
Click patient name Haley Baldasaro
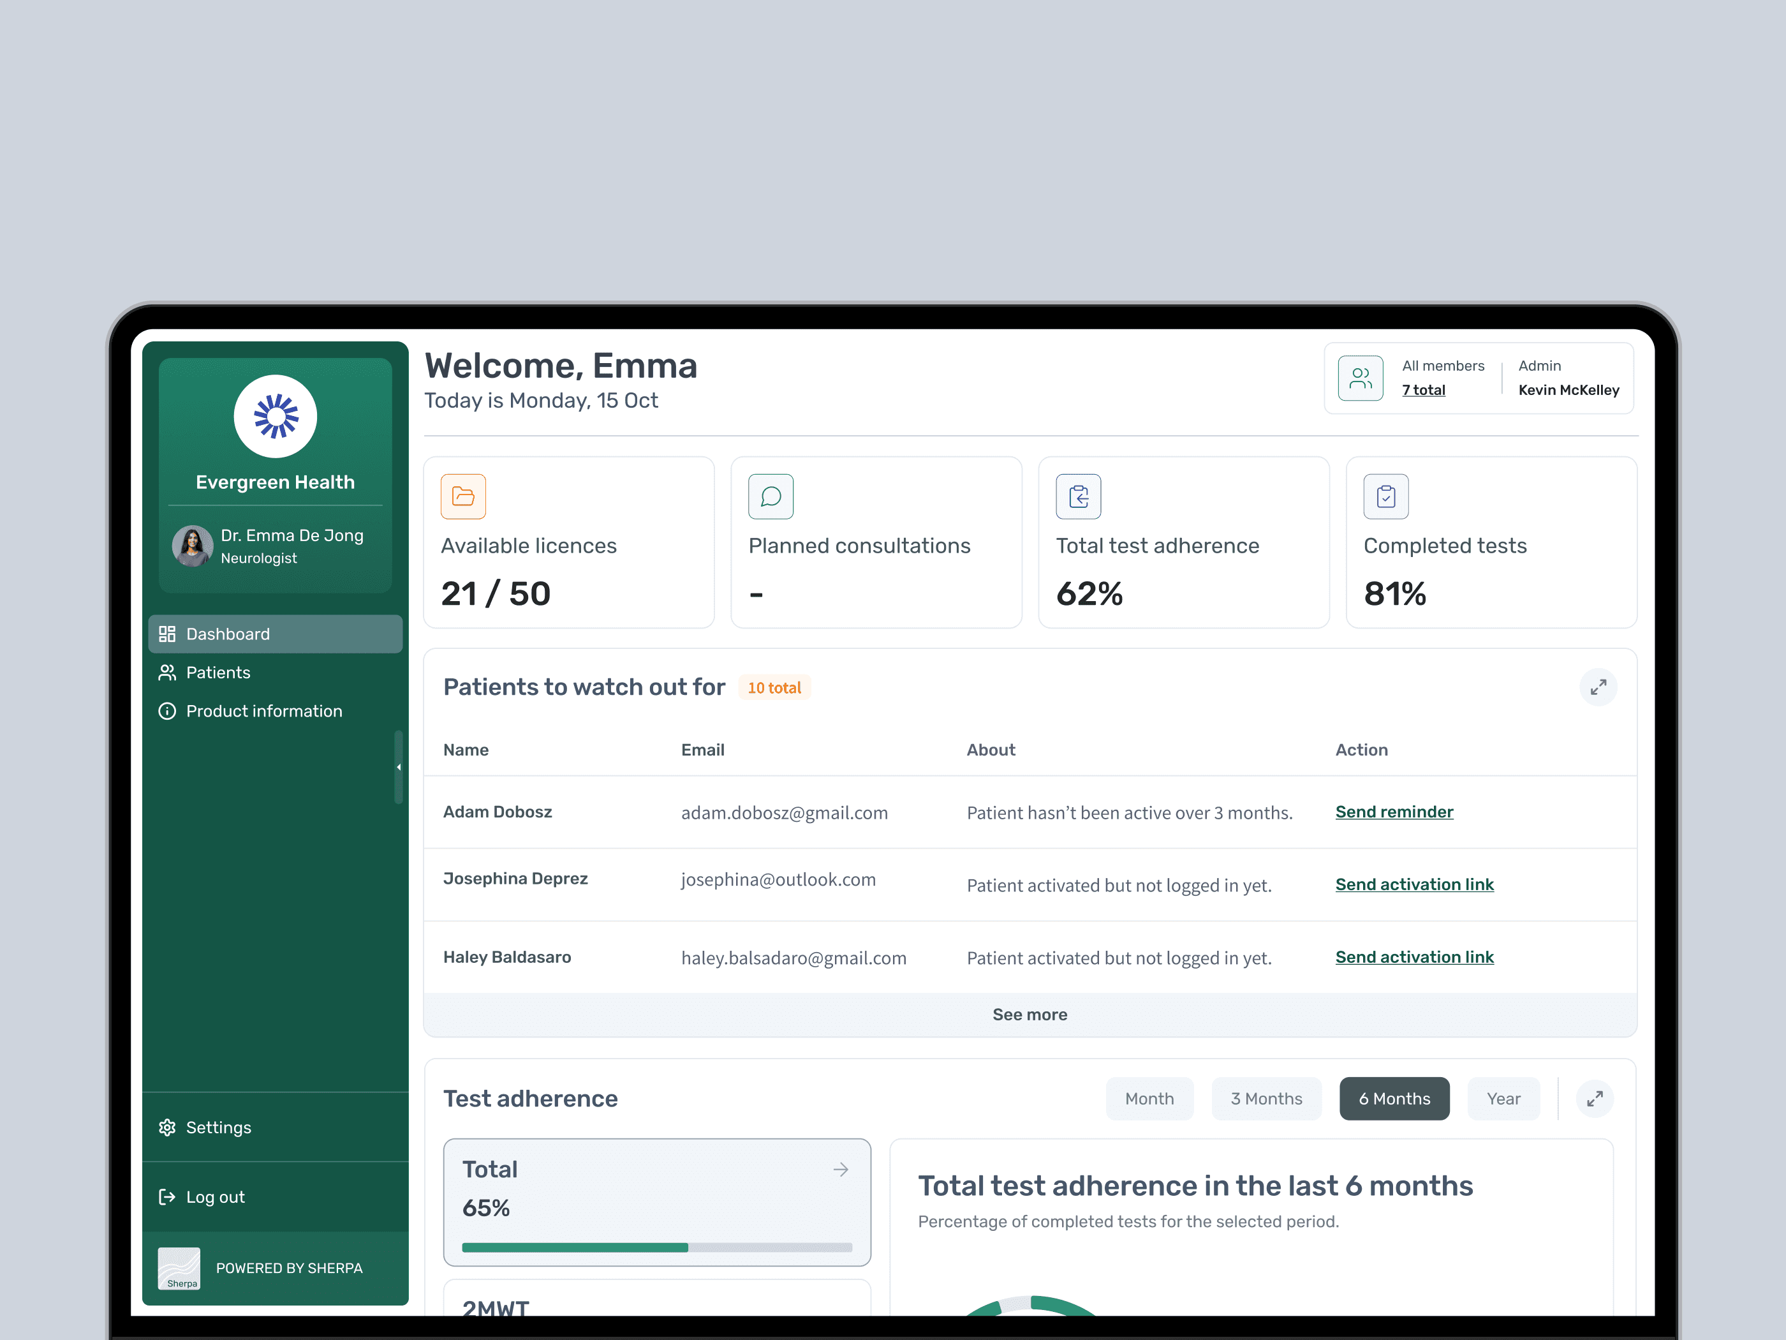(507, 957)
